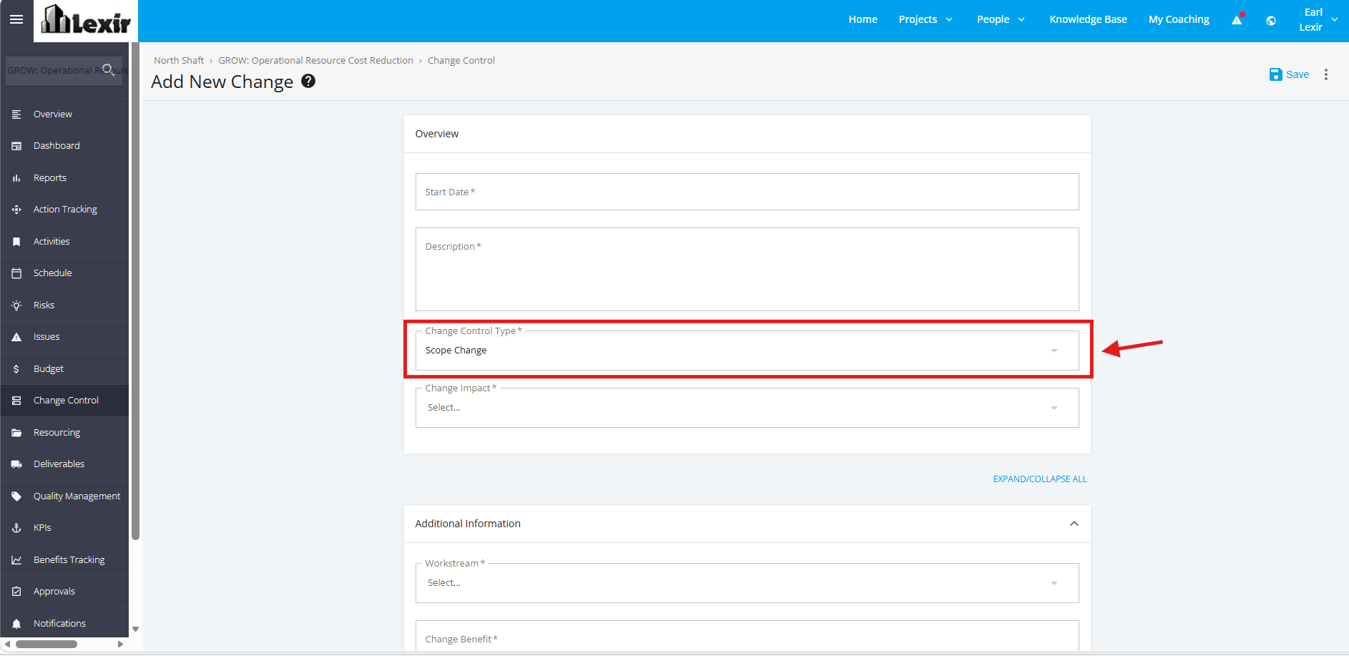Click sidebar scroll right arrow
The image size is (1349, 656).
point(120,645)
